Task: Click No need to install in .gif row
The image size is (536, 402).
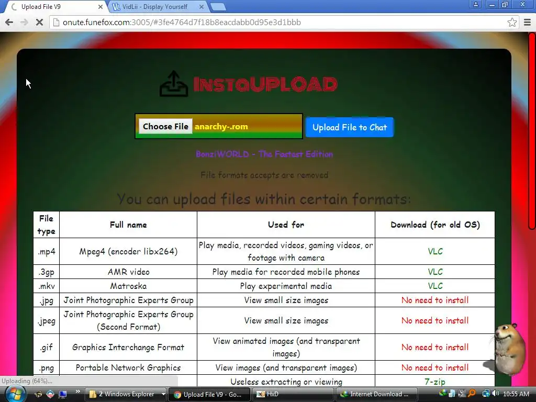Action: coord(435,348)
